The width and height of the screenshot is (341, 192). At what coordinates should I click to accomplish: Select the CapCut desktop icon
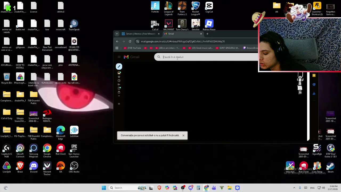click(x=209, y=7)
